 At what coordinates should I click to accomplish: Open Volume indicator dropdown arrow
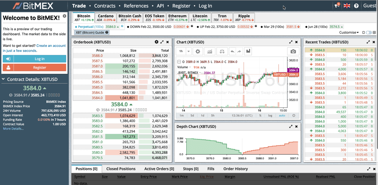coord(190,67)
